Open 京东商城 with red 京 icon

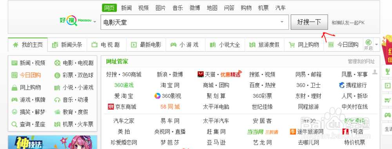tap(122, 107)
